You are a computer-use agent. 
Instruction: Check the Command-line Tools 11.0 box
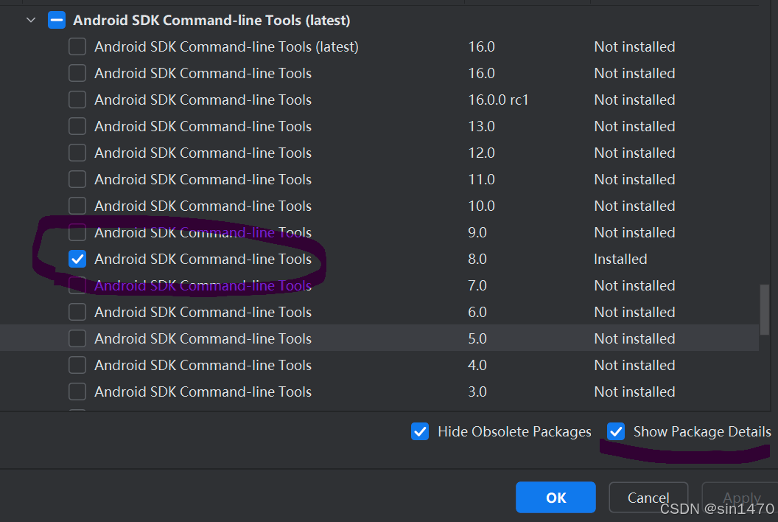(x=77, y=179)
